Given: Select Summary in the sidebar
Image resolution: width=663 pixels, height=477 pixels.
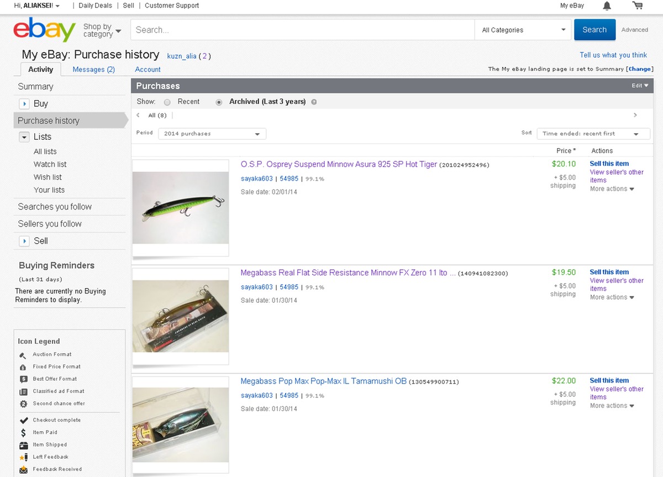Looking at the screenshot, I should 35,87.
